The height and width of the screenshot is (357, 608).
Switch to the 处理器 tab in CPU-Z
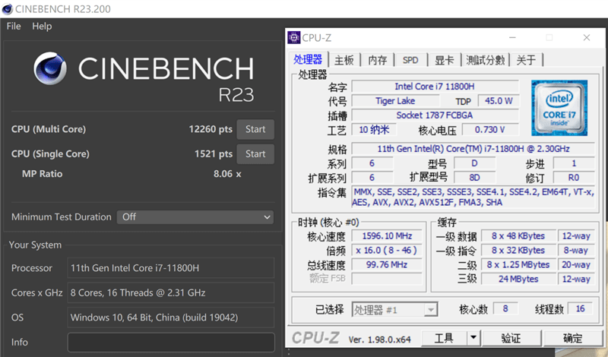pyautogui.click(x=308, y=60)
